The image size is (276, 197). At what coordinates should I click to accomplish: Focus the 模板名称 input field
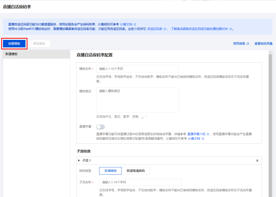tap(137, 69)
